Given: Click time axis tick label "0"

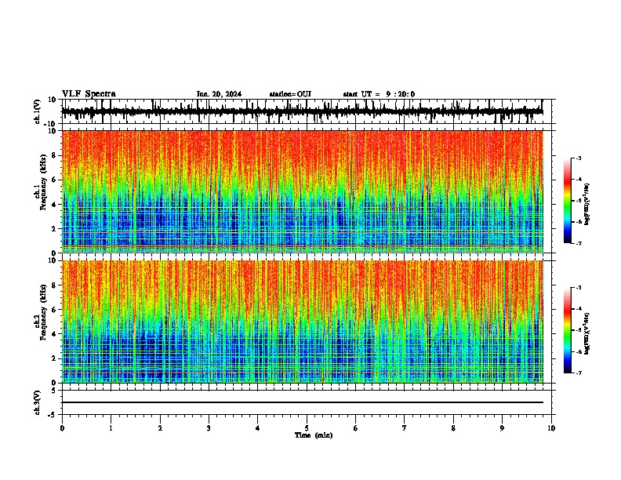Looking at the screenshot, I should pyautogui.click(x=62, y=428).
